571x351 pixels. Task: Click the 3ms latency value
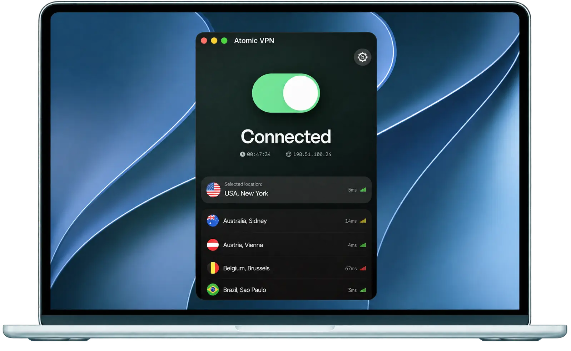352,290
